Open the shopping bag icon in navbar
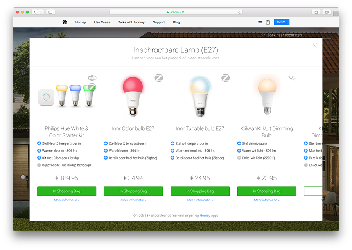 click(x=268, y=22)
